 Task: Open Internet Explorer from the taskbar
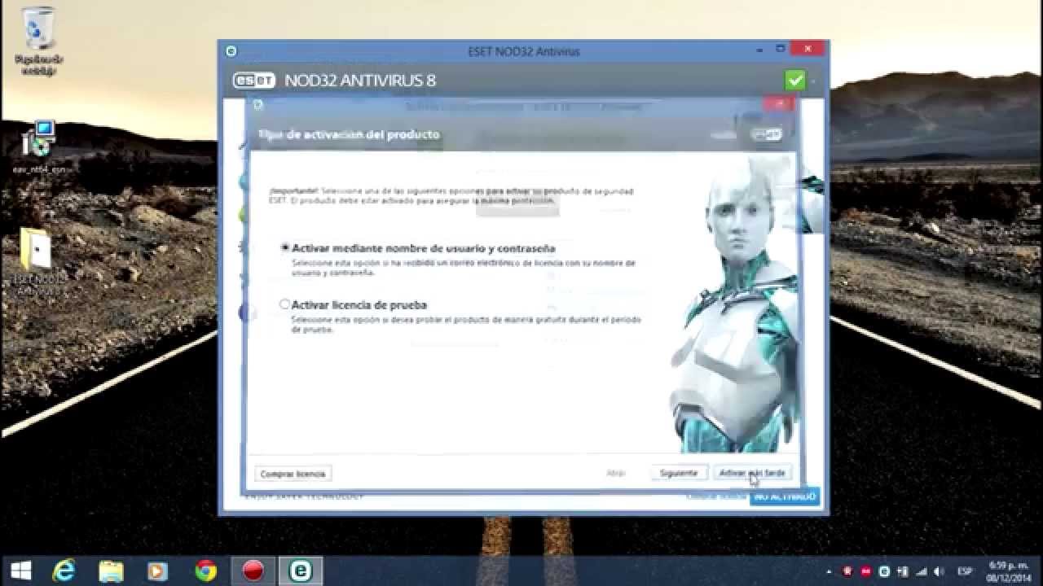coord(64,571)
